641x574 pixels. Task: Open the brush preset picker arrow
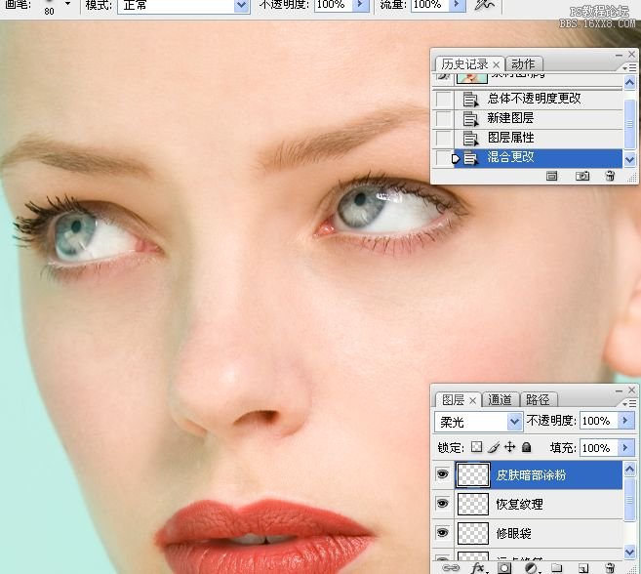[x=67, y=4]
